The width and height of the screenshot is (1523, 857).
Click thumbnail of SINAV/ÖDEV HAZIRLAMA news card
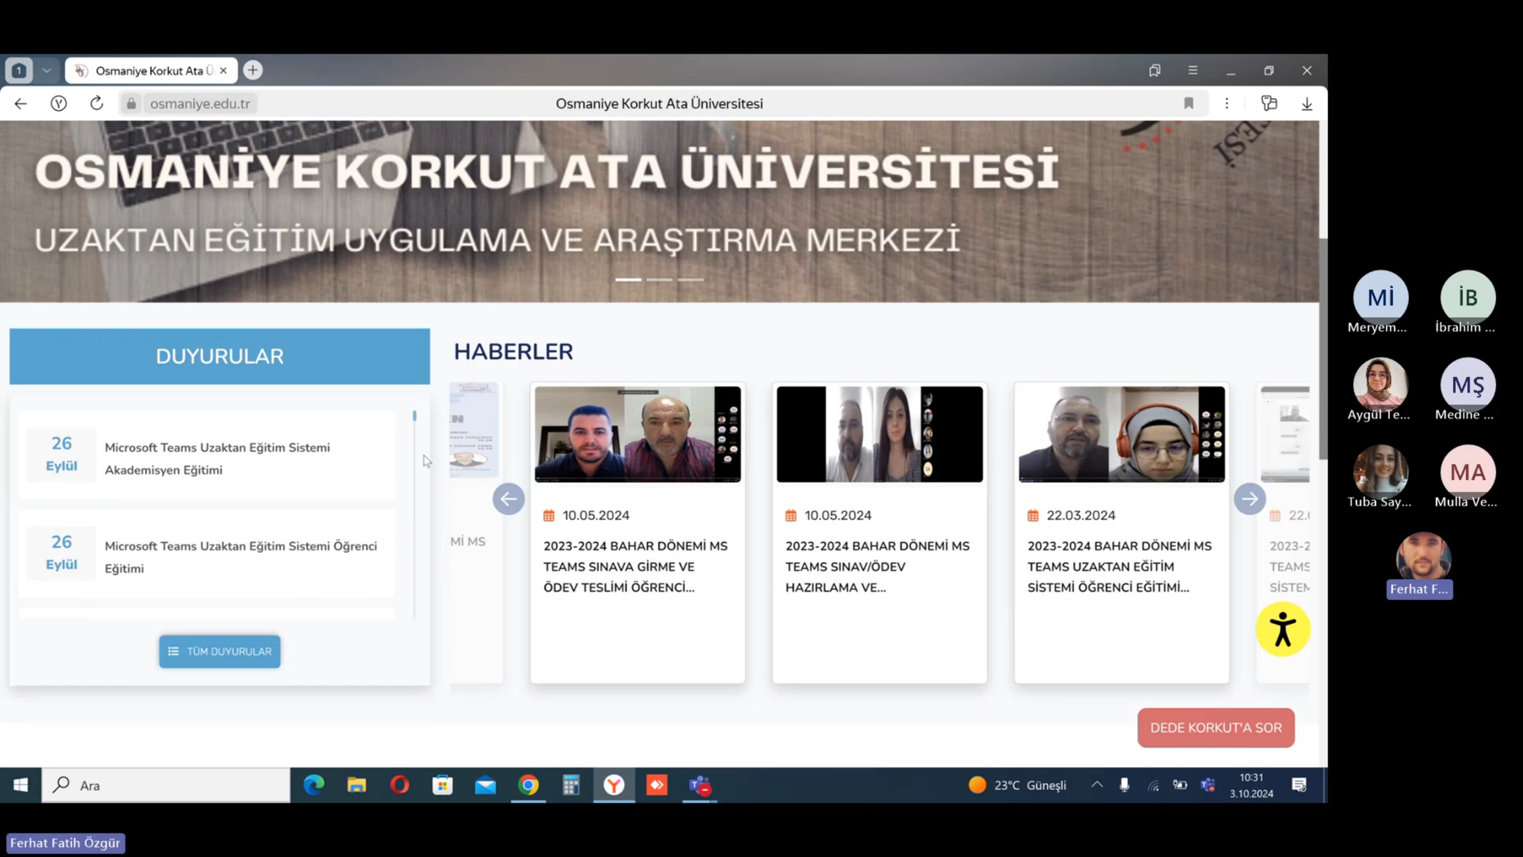pyautogui.click(x=879, y=434)
